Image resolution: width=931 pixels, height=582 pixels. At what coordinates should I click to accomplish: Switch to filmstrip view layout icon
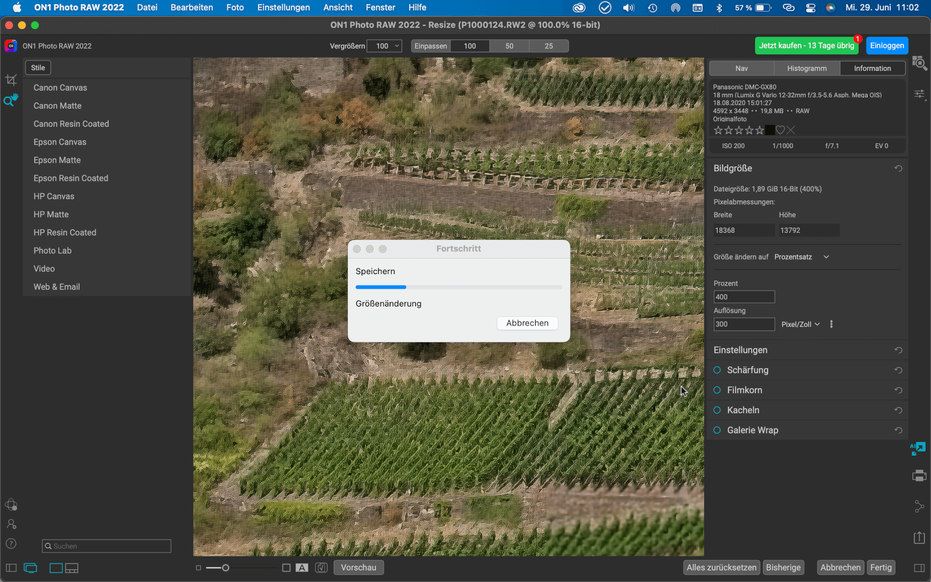click(x=72, y=568)
